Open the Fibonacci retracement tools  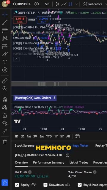5,30
